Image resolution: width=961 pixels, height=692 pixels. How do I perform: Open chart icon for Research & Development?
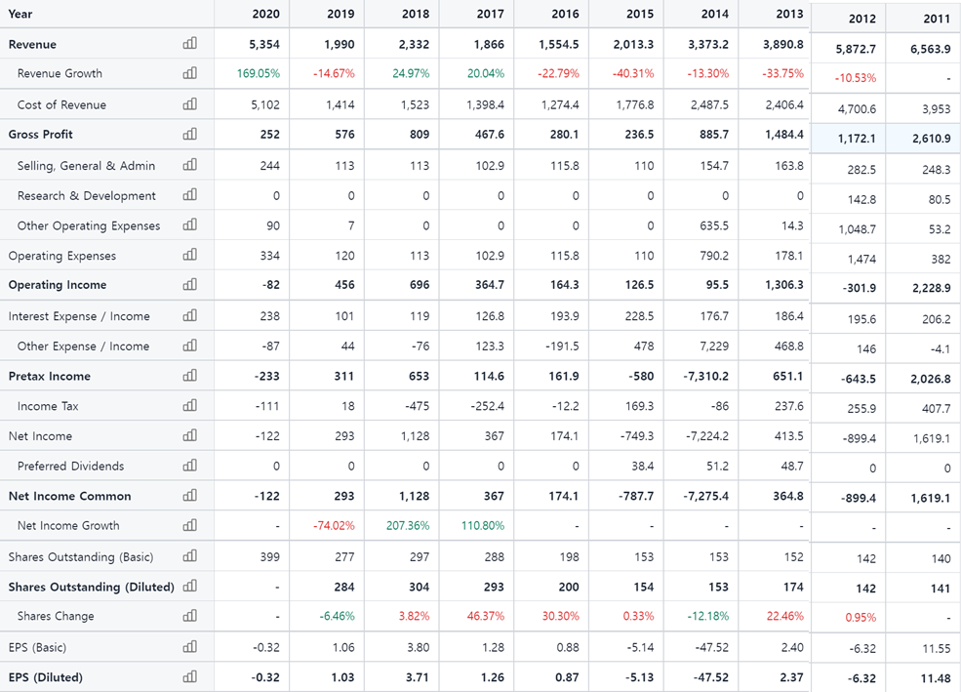coord(190,194)
